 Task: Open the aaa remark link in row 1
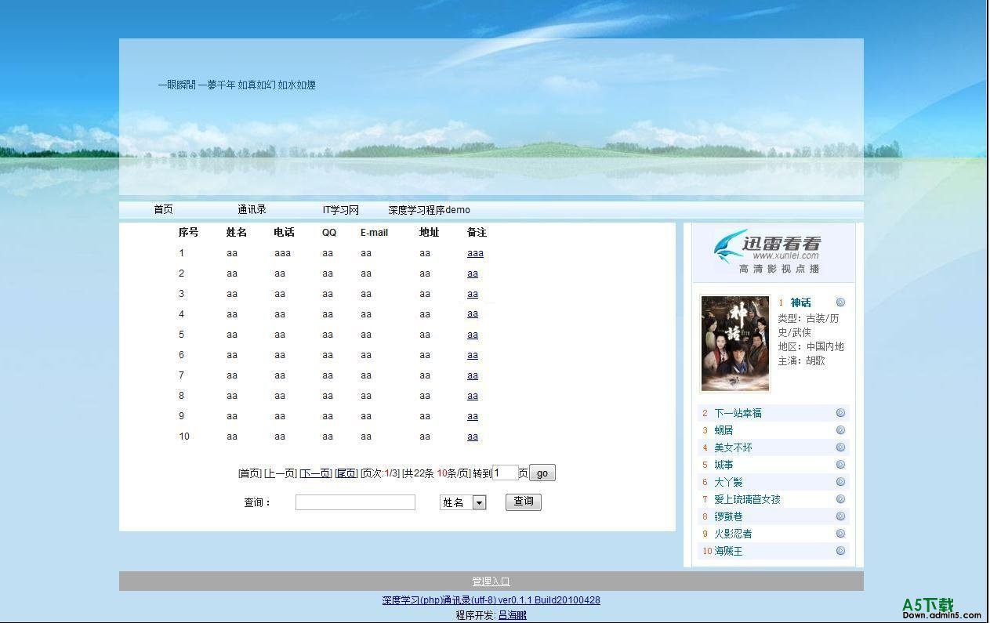click(x=475, y=253)
